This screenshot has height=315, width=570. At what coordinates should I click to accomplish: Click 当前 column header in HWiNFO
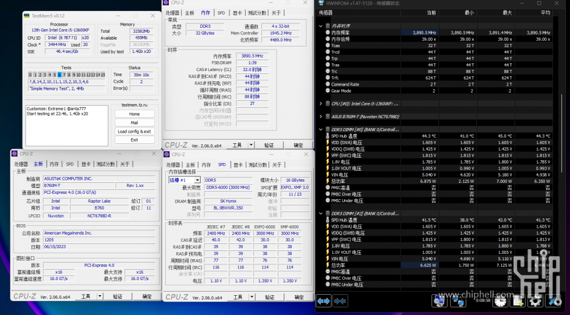419,13
